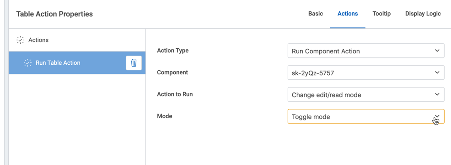This screenshot has width=451, height=165.
Task: Click the sparkle icon beside Actions heading
Action: click(x=20, y=40)
